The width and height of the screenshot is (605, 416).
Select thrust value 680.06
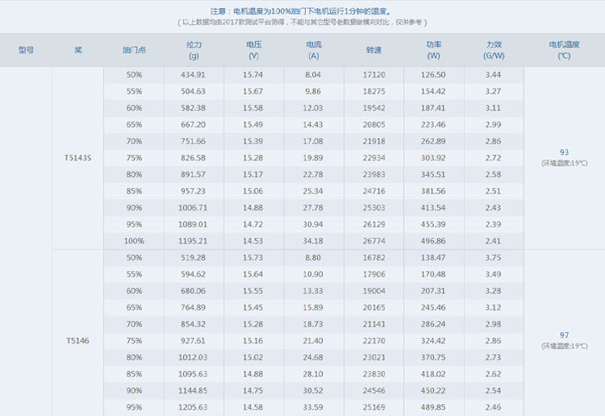(193, 290)
